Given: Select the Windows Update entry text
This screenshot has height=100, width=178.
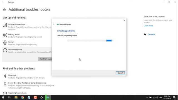Looking at the screenshot, I should pyautogui.click(x=15, y=49).
